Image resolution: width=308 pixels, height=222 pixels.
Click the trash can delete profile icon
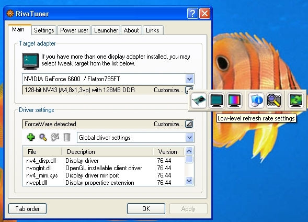point(67,137)
